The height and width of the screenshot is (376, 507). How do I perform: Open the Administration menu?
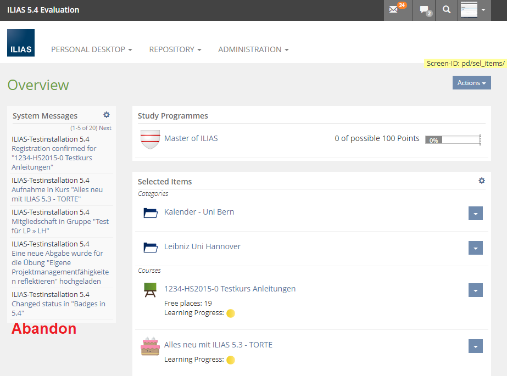[x=253, y=49]
